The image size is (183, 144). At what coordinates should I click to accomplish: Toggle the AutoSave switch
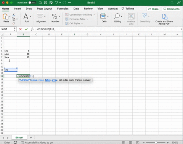(x=32, y=3)
